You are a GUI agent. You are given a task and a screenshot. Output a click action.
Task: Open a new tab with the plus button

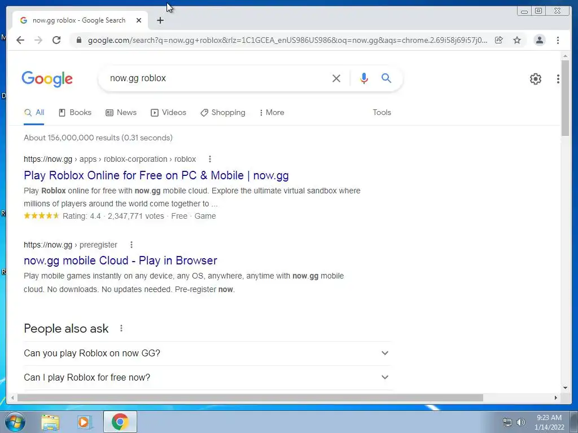click(x=160, y=20)
